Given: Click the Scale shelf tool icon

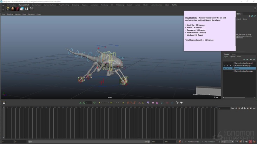Looking at the screenshot, I should 31,9.
